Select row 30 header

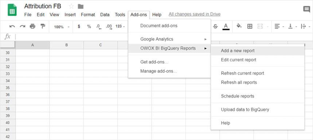tap(8, 53)
